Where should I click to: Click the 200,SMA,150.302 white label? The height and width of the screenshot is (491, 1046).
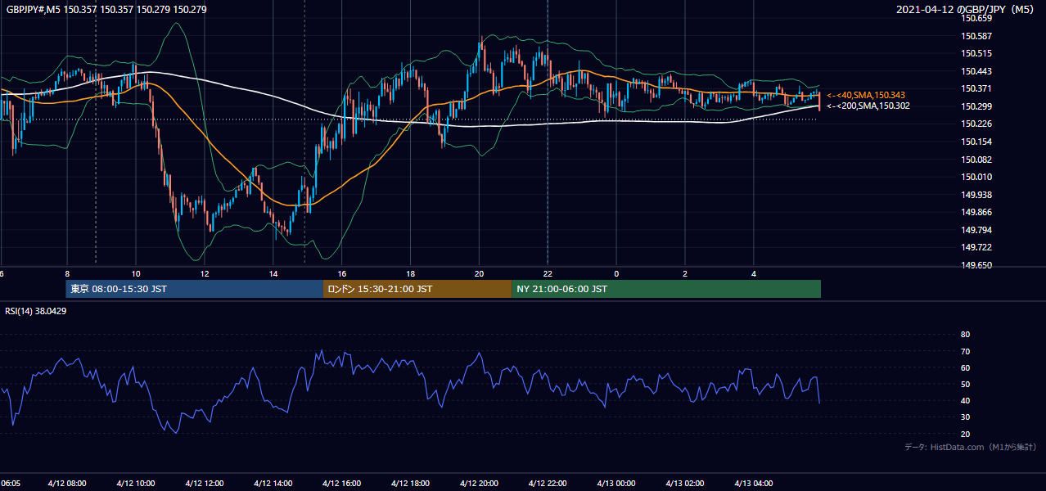click(x=868, y=106)
